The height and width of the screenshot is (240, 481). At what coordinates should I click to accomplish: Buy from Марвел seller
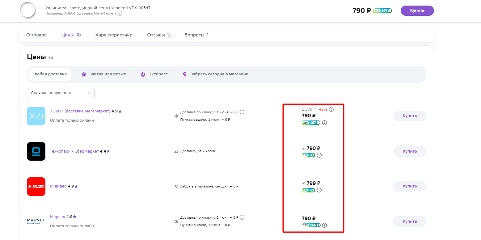click(410, 221)
